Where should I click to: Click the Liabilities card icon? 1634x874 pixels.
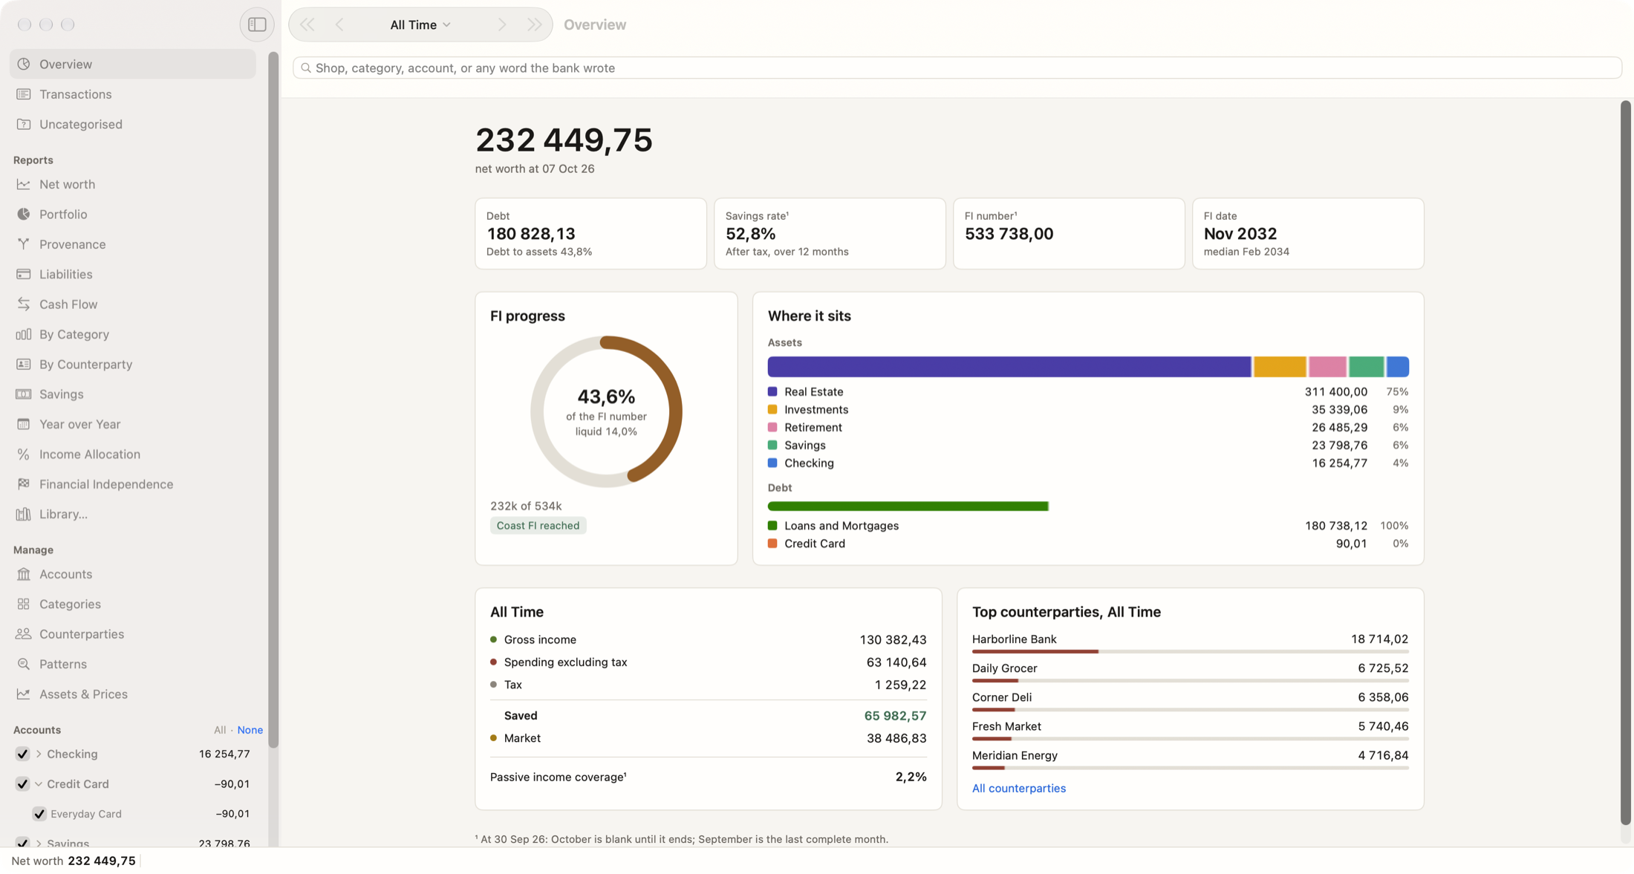(x=24, y=274)
